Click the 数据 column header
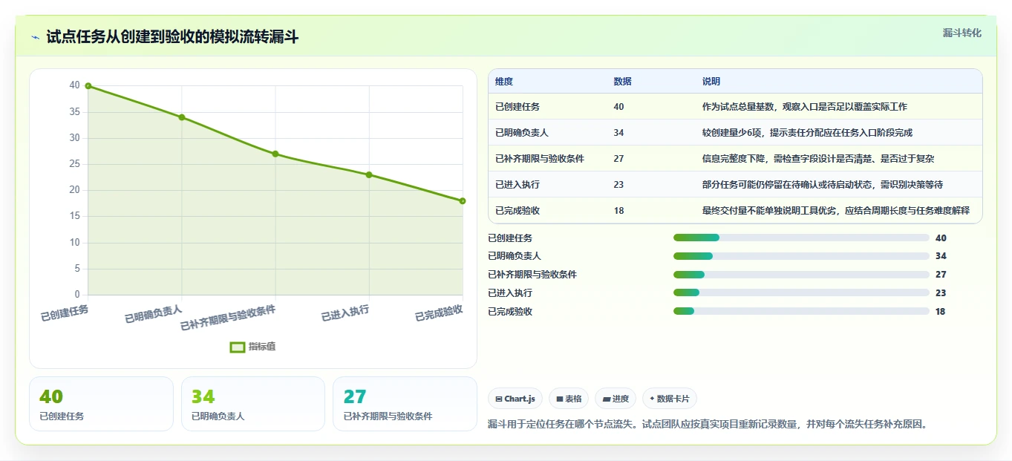Image resolution: width=1012 pixels, height=461 pixels. pos(623,82)
